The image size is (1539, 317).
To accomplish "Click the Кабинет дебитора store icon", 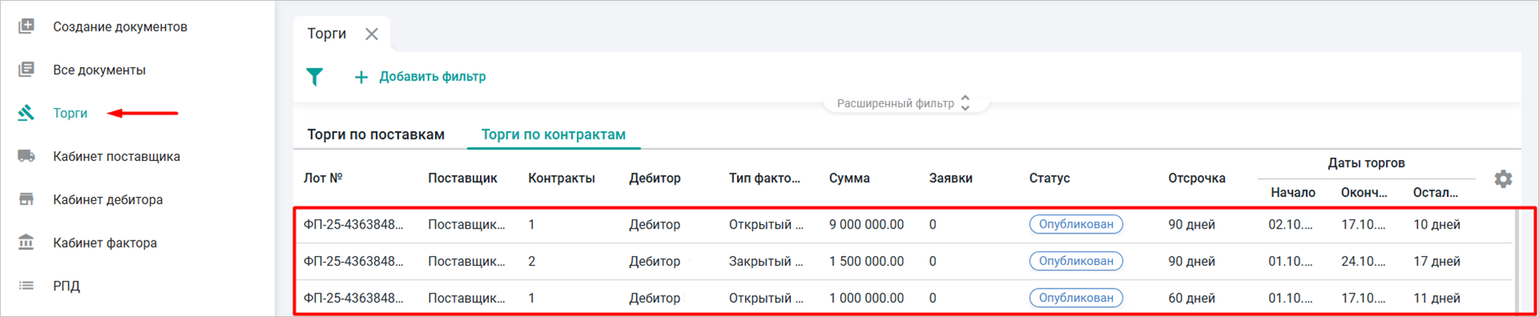I will [26, 200].
